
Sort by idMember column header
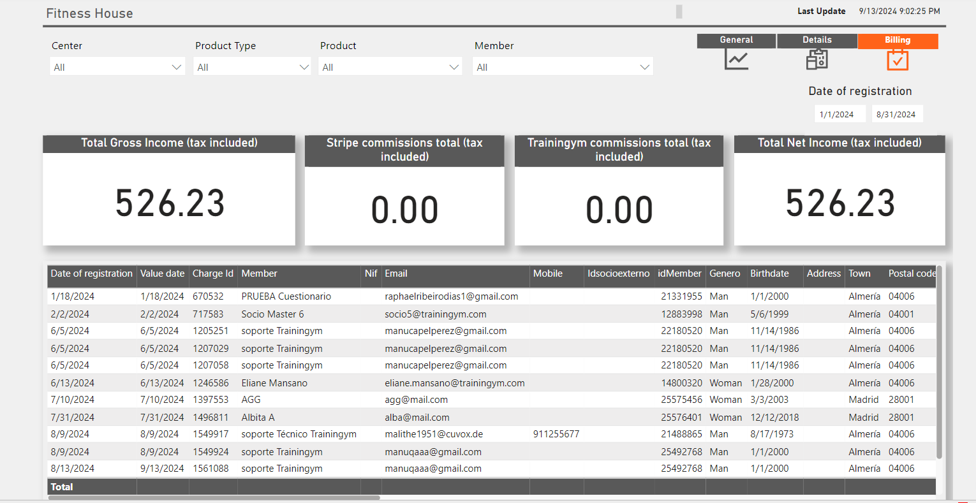679,273
